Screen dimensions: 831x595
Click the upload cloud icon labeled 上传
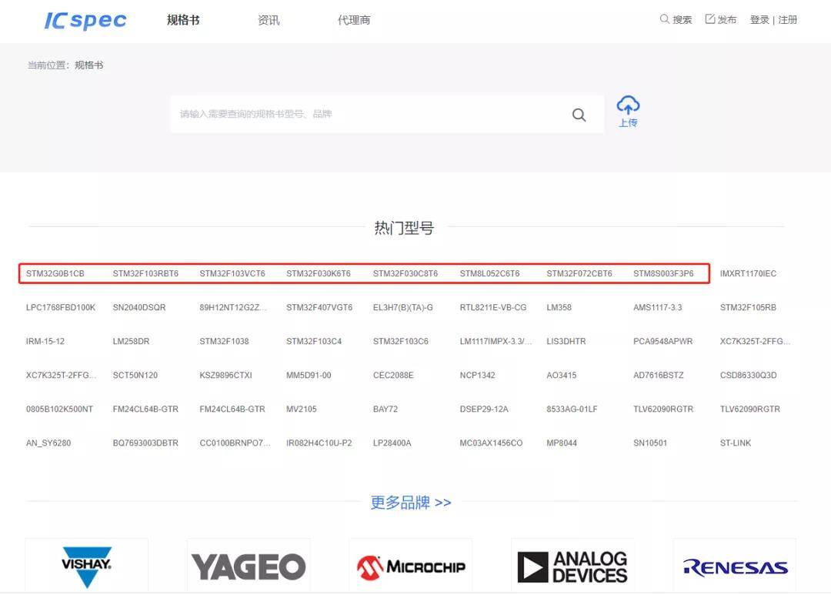pos(629,110)
